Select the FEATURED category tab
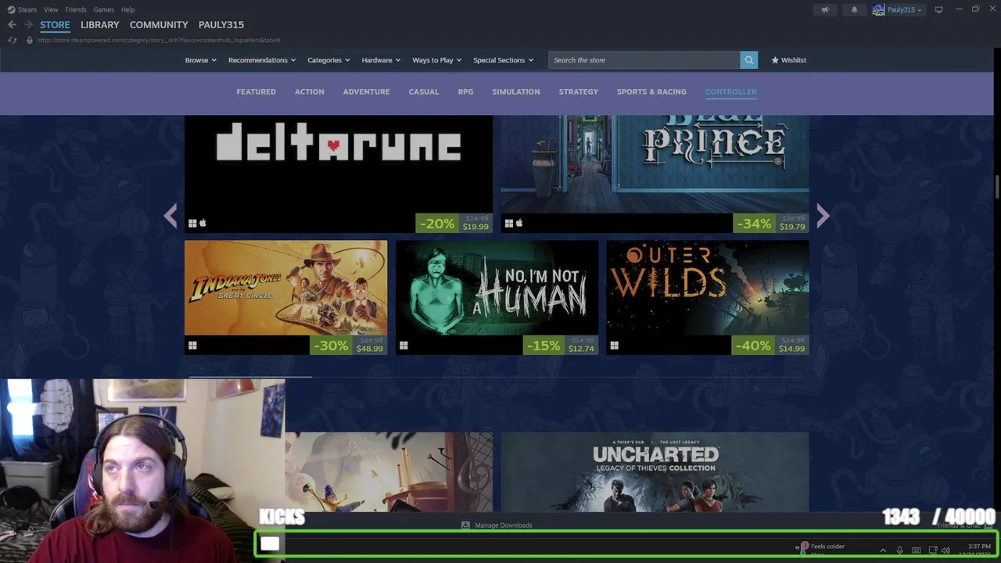The width and height of the screenshot is (1001, 563). point(256,91)
